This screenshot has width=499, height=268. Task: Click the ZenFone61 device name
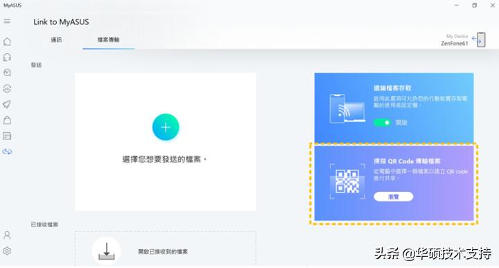click(455, 44)
